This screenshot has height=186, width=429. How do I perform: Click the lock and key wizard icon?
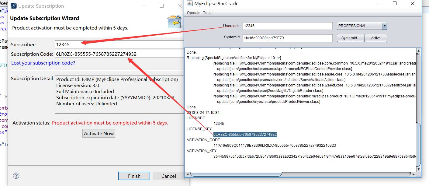tap(174, 22)
